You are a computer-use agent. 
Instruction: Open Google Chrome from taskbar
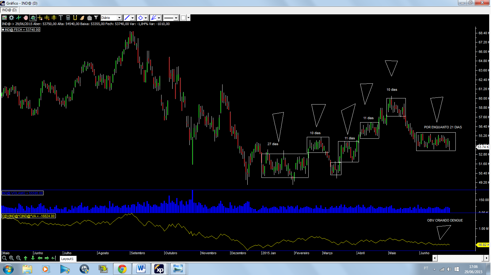tap(122, 269)
